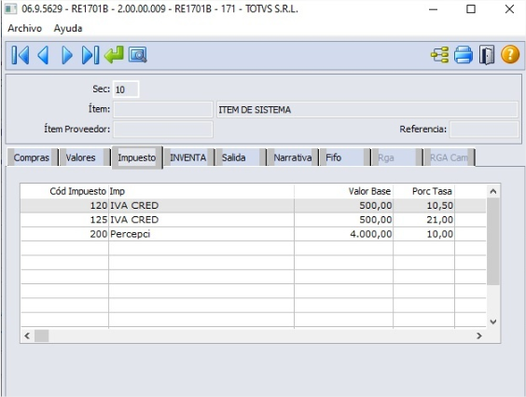Screen dimensions: 526x397
Task: Select the RGA Cam tab
Action: pos(449,157)
